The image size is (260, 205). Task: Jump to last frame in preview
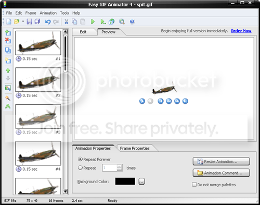point(185,101)
